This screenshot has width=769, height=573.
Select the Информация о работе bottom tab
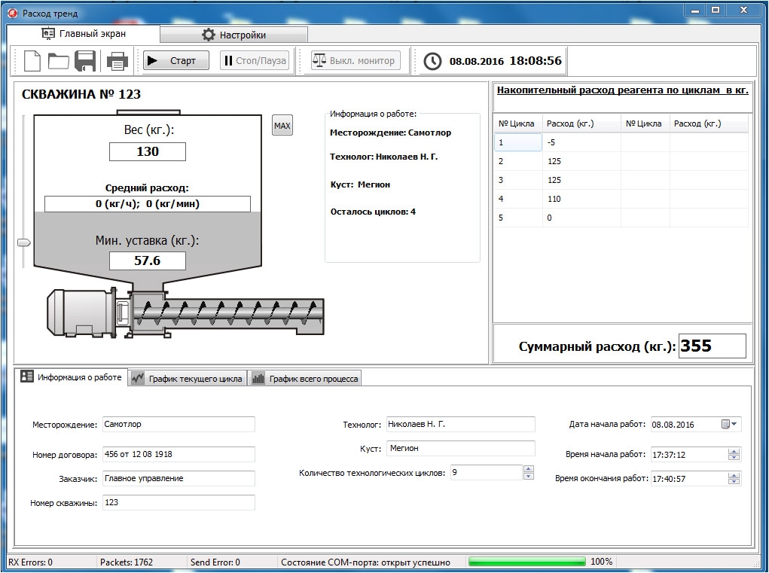pyautogui.click(x=72, y=377)
